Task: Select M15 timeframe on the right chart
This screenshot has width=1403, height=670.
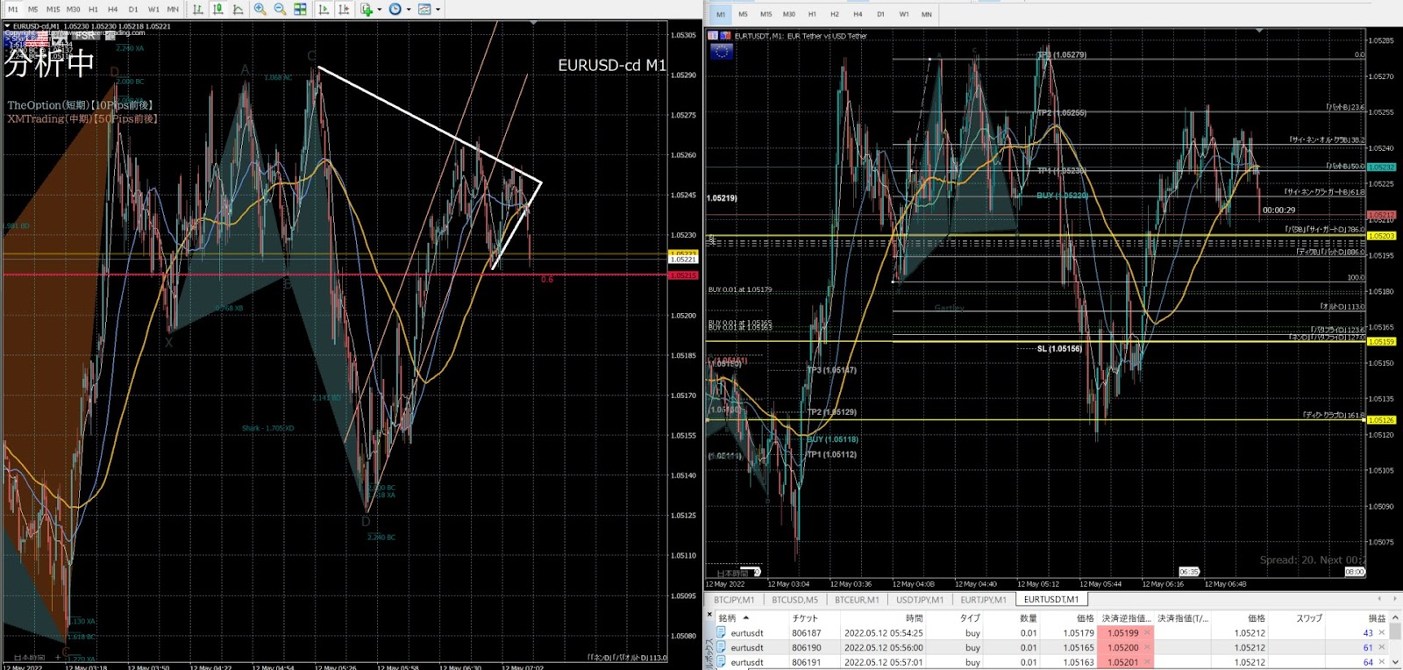Action: click(766, 14)
